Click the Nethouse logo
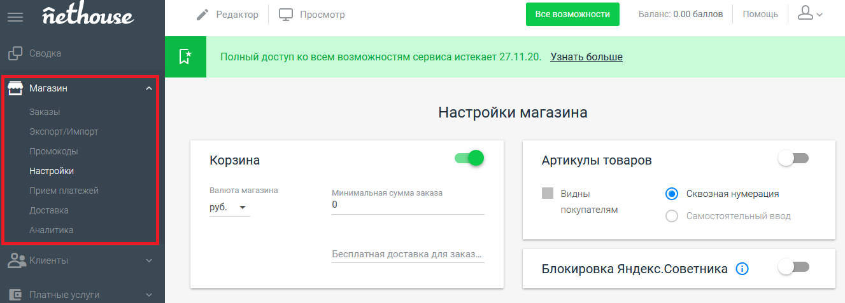 click(88, 15)
